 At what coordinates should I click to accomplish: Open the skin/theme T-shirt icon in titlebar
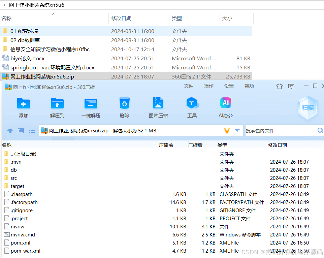pos(279,86)
